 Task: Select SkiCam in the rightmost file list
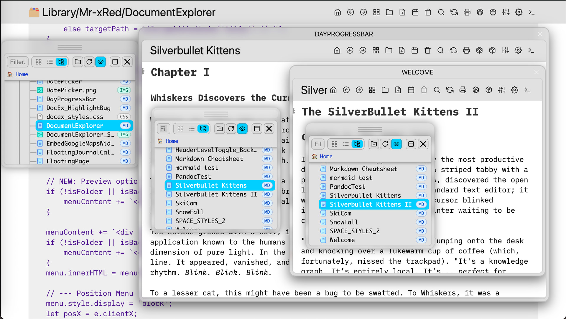coord(340,213)
